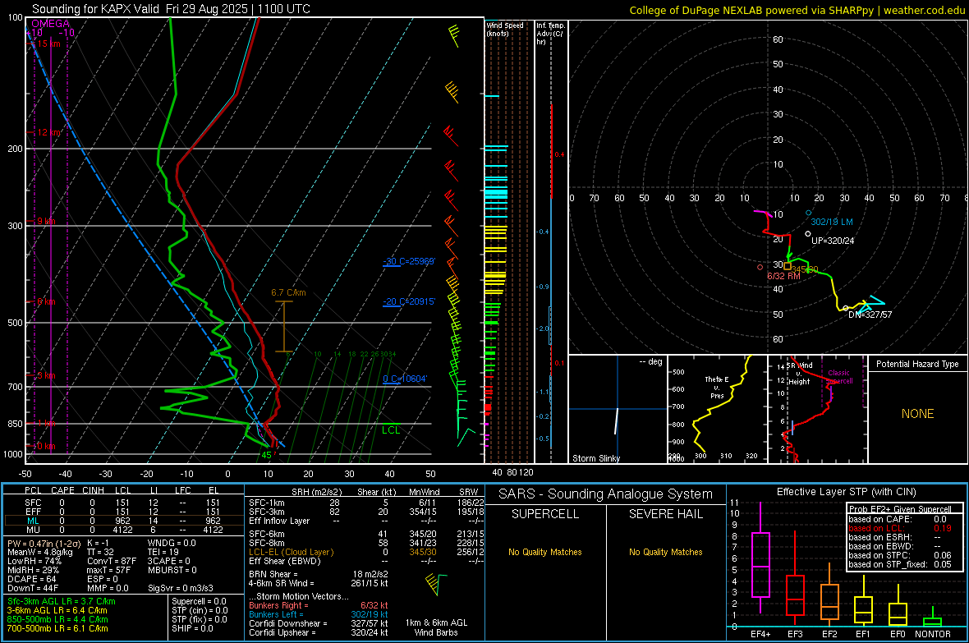Click the -20 C=20915' level label
The image size is (969, 643).
409,301
